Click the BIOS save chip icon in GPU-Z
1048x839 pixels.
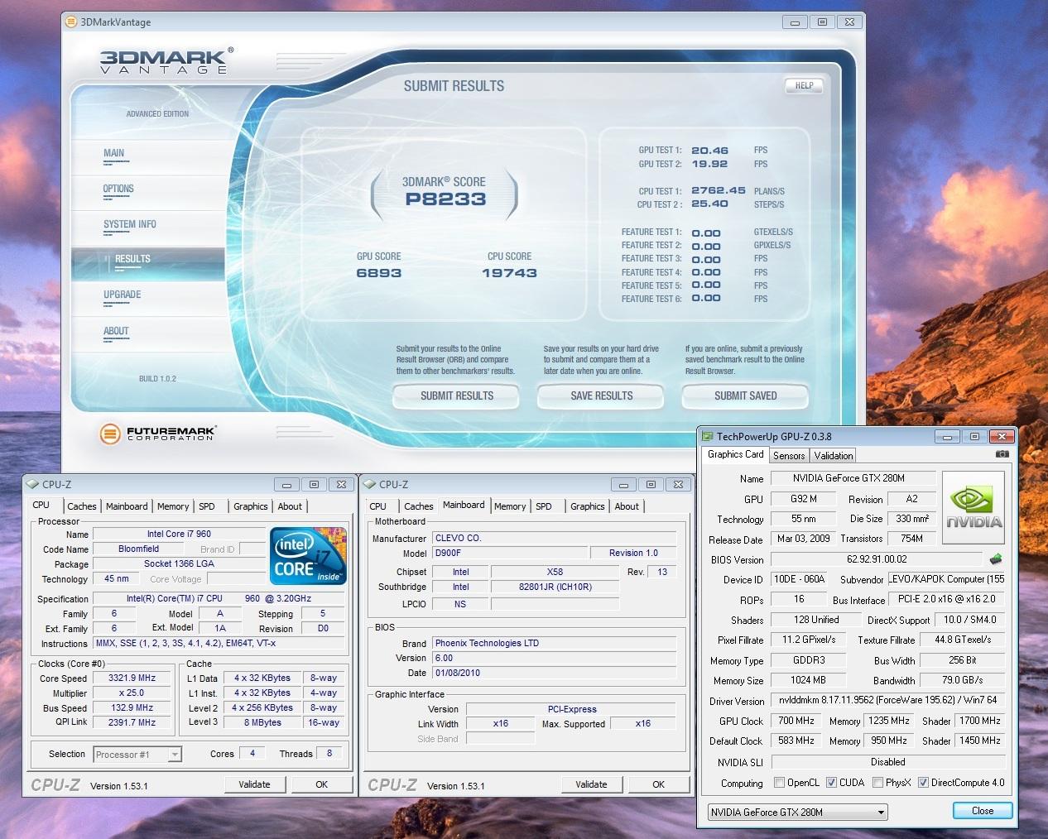(996, 559)
